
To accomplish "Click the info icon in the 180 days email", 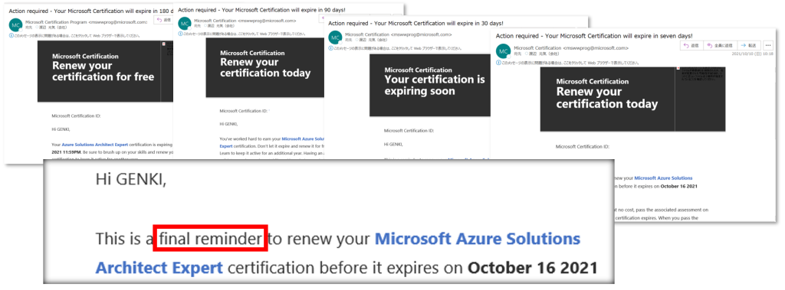I will coord(11,36).
